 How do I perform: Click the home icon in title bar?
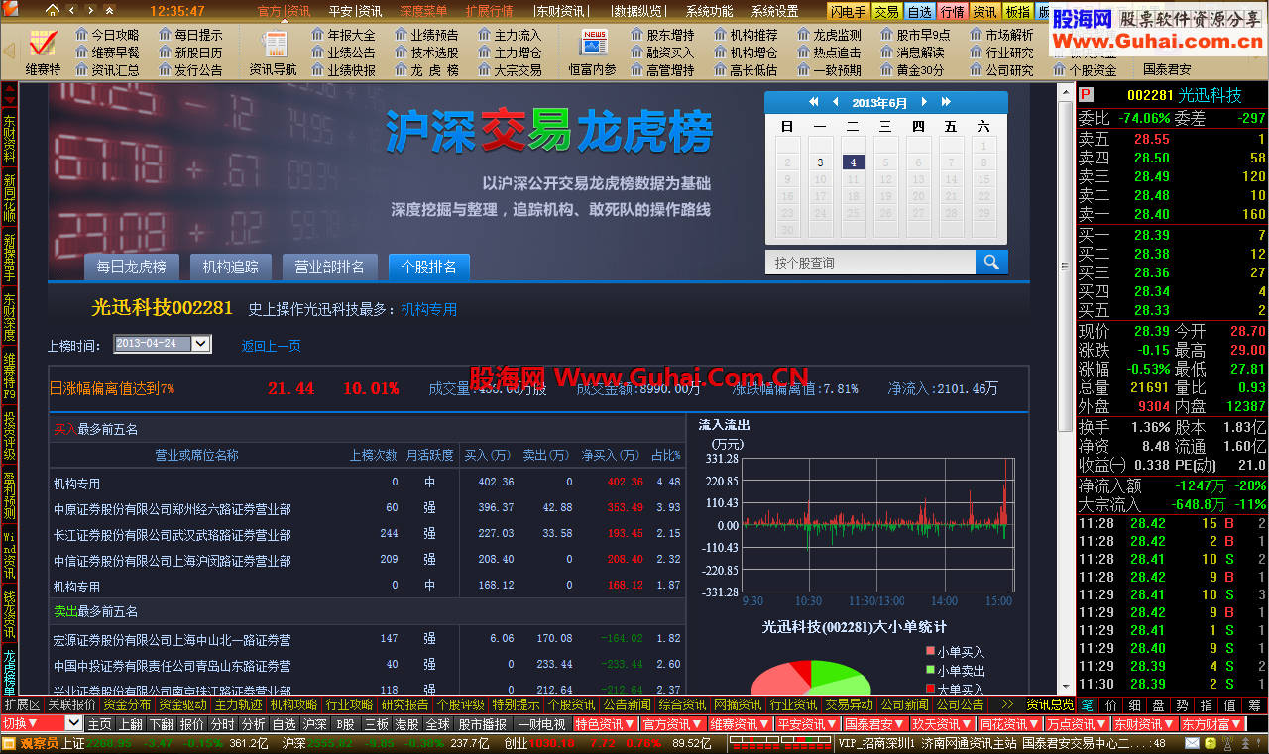[x=52, y=11]
